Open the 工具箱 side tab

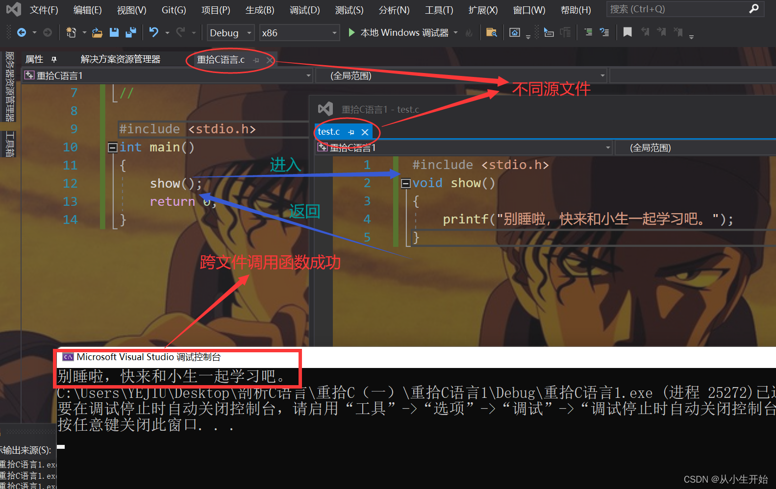pyautogui.click(x=10, y=144)
